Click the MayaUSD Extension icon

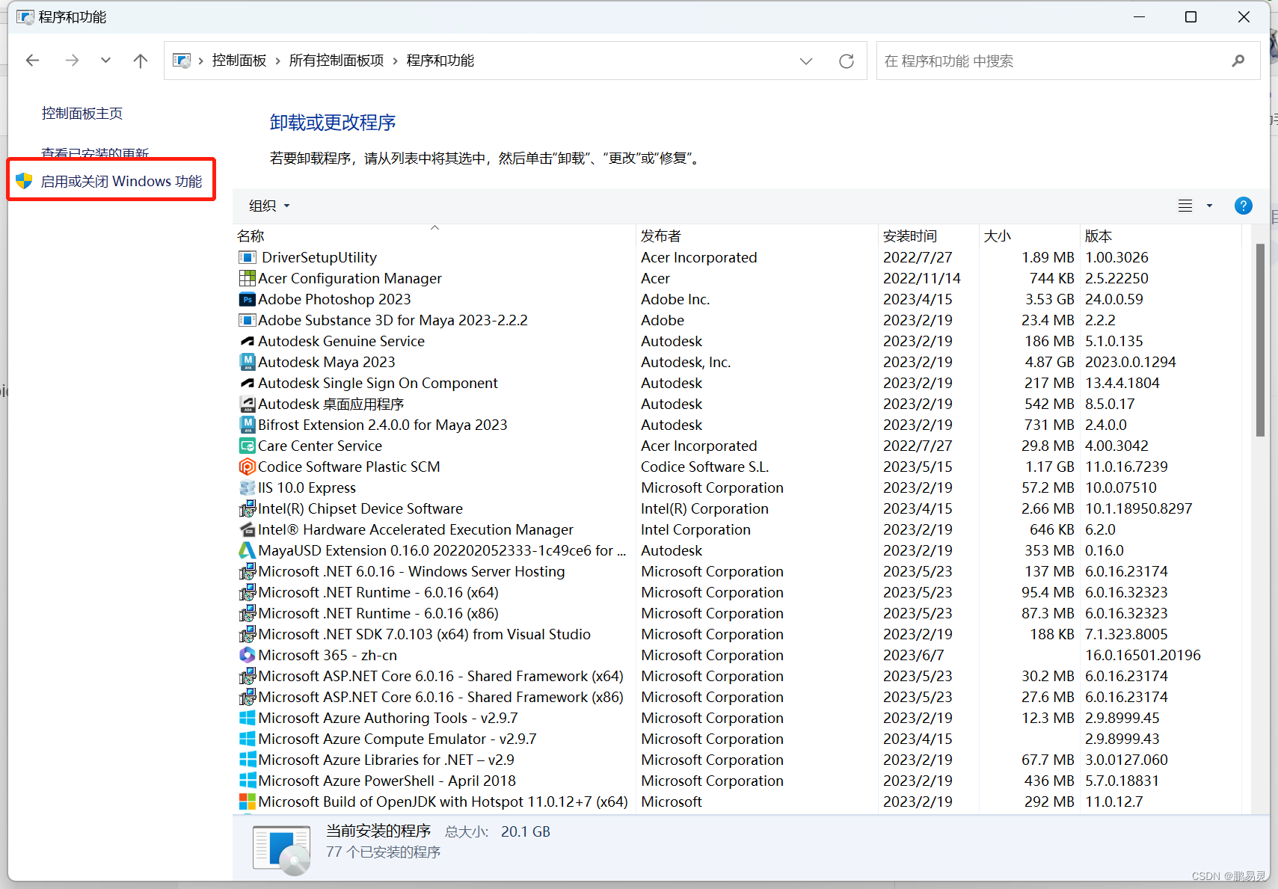(247, 551)
